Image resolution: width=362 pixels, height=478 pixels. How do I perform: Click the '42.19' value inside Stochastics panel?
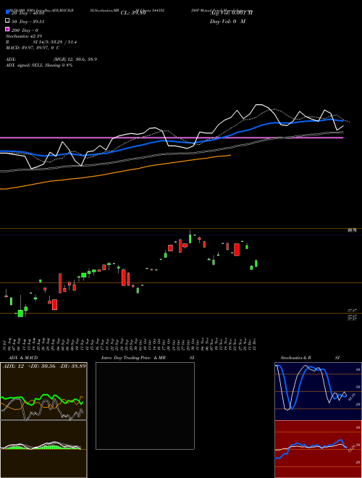click(351, 397)
